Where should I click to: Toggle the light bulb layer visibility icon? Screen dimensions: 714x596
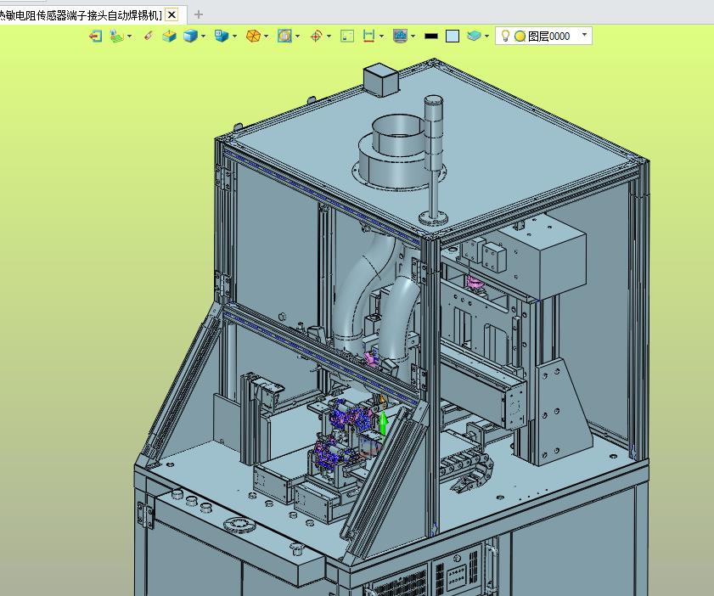(505, 36)
